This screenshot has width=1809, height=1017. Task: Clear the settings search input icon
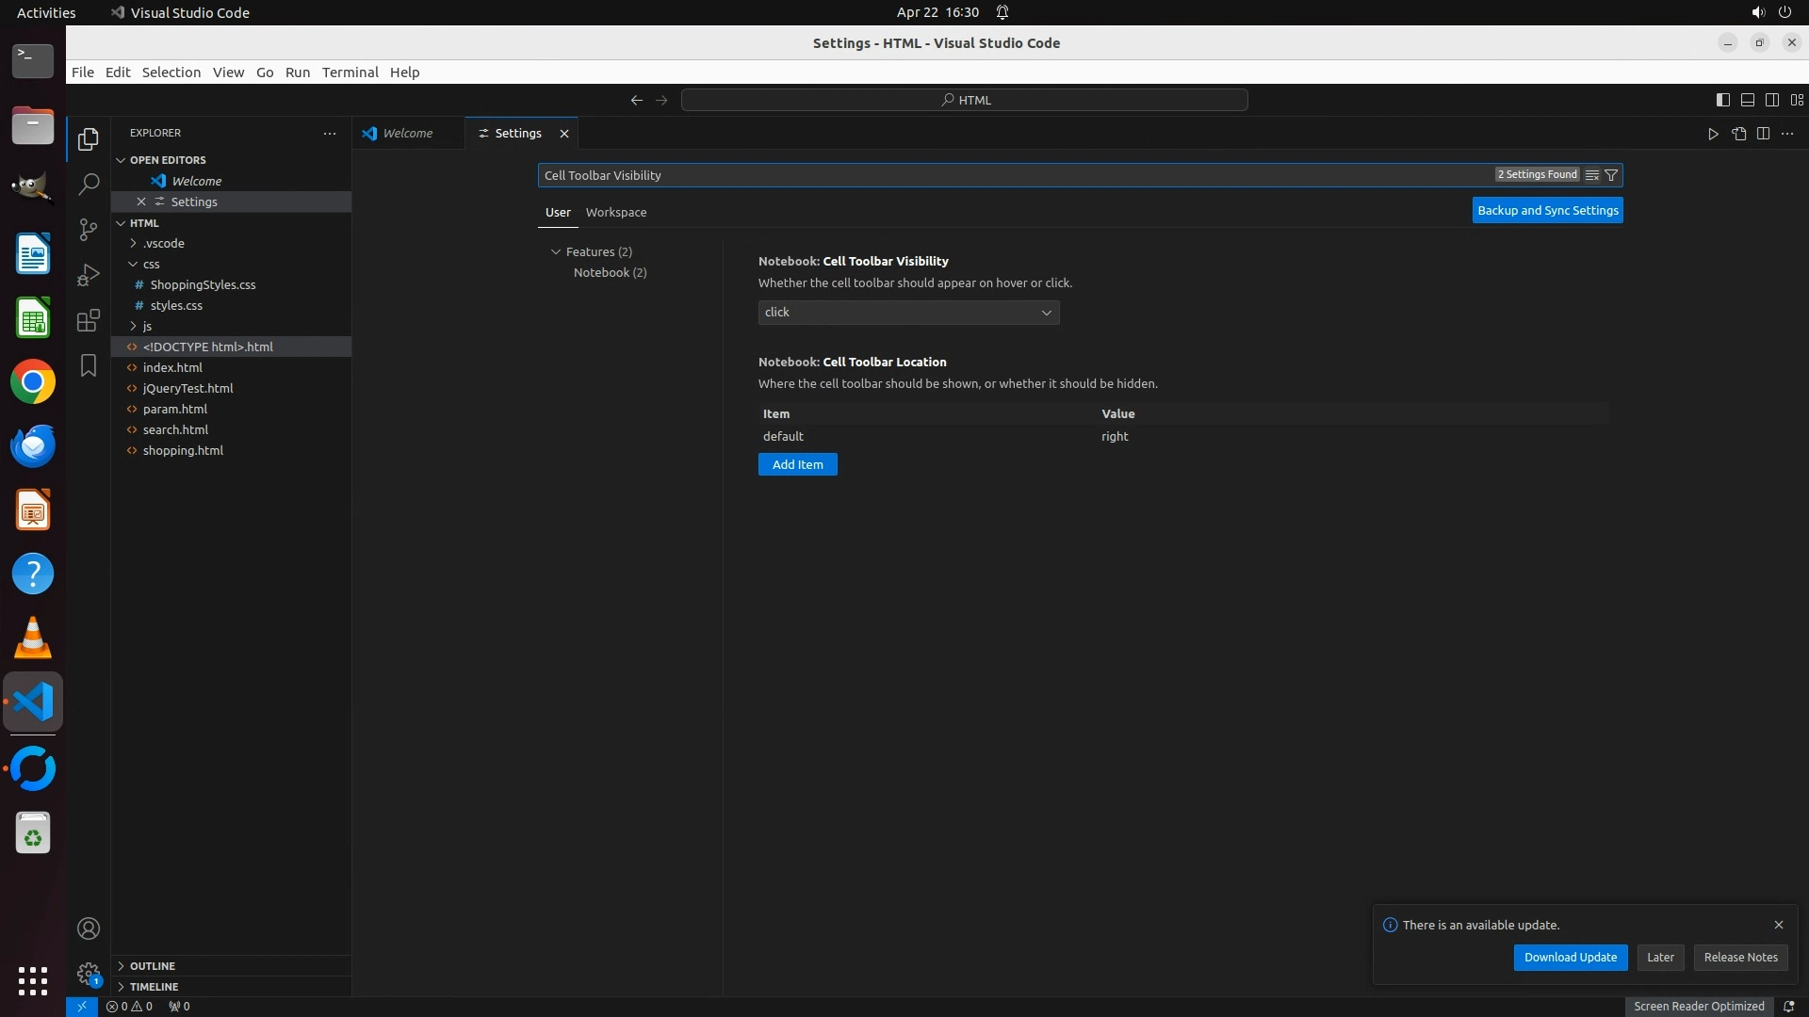point(1592,175)
